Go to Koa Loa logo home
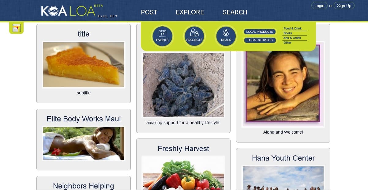This screenshot has width=368, height=190. (68, 11)
